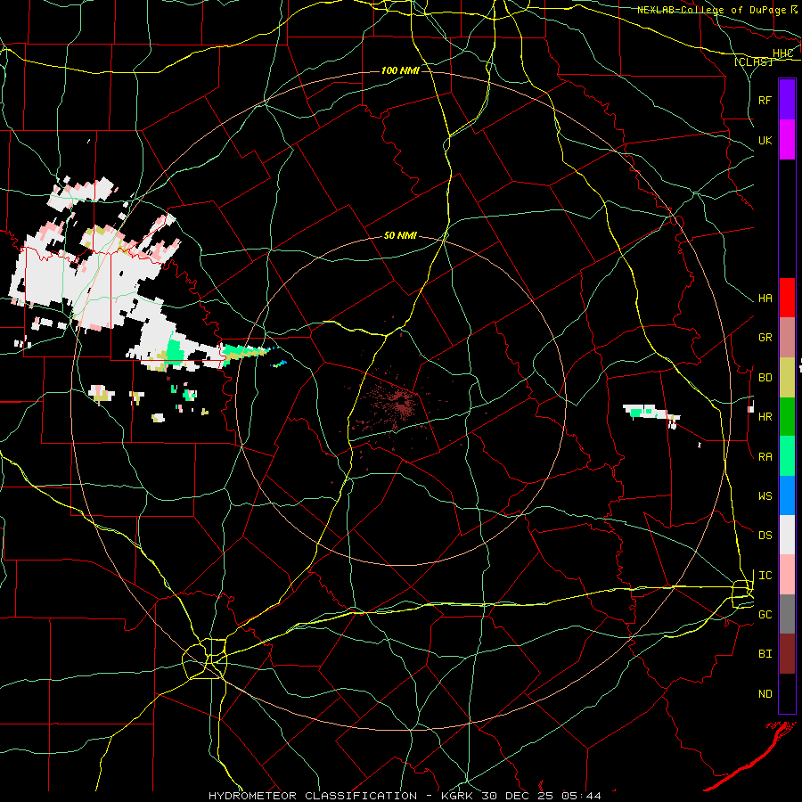Click the BI legend label
This screenshot has width=802, height=802.
click(x=765, y=654)
